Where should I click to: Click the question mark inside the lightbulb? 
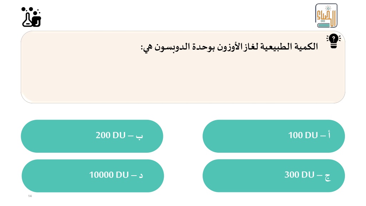pos(333,39)
